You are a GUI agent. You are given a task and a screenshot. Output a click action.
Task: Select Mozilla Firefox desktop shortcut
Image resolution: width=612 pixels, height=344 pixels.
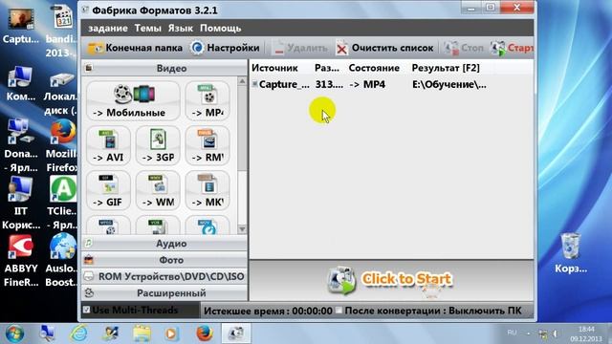coord(61,146)
